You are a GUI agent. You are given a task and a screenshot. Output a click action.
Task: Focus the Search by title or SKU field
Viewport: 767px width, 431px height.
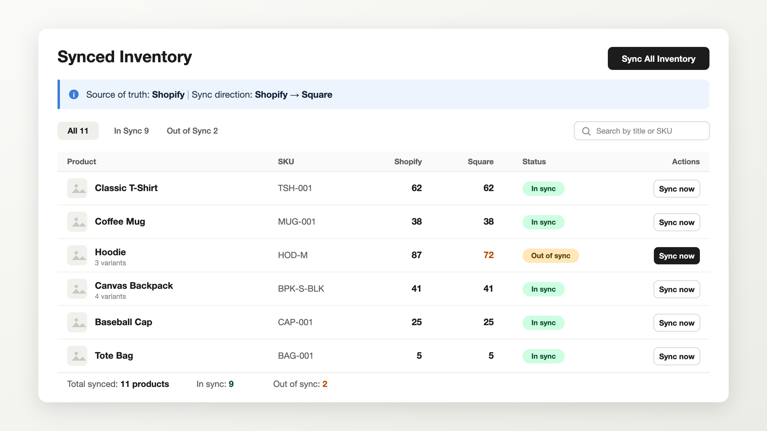click(642, 131)
